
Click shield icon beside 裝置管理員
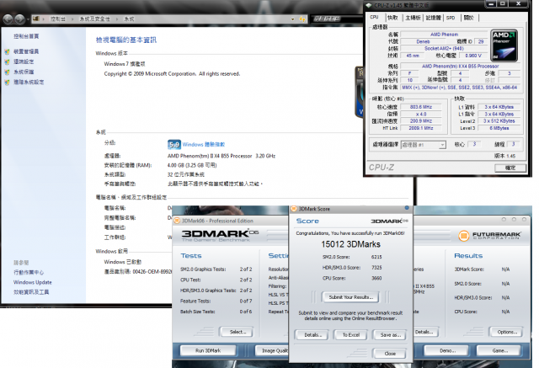pyautogui.click(x=8, y=52)
